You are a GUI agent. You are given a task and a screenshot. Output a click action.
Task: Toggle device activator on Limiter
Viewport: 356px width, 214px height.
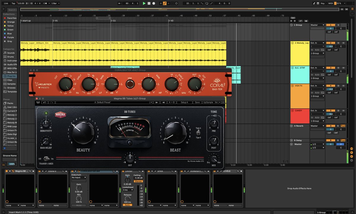(123, 171)
